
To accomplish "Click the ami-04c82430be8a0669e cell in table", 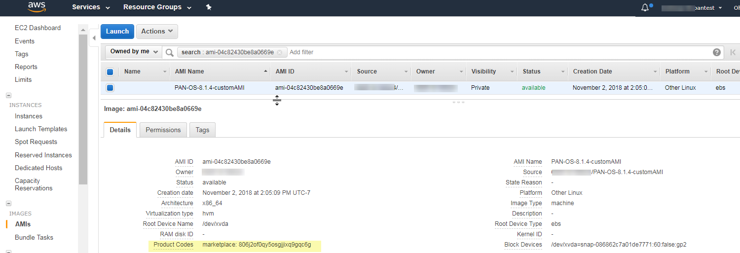I will pyautogui.click(x=309, y=88).
